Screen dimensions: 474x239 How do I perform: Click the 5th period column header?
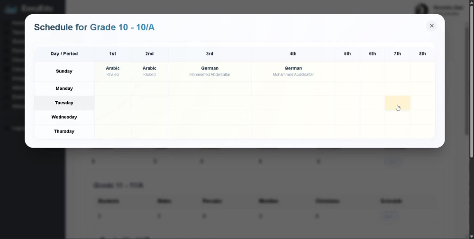347,53
